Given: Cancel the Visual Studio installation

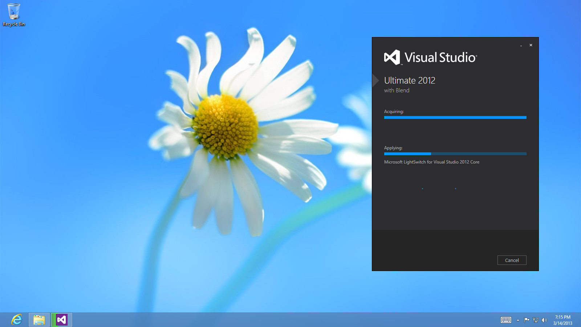Looking at the screenshot, I should click(x=512, y=260).
